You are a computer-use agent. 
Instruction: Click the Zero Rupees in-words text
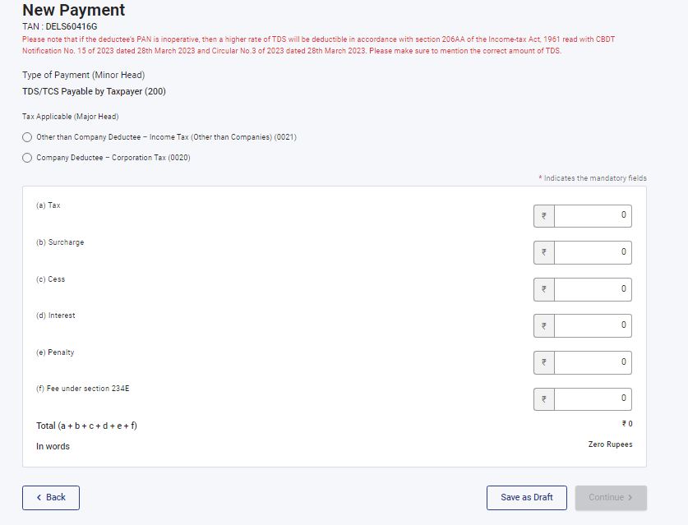tap(610, 444)
